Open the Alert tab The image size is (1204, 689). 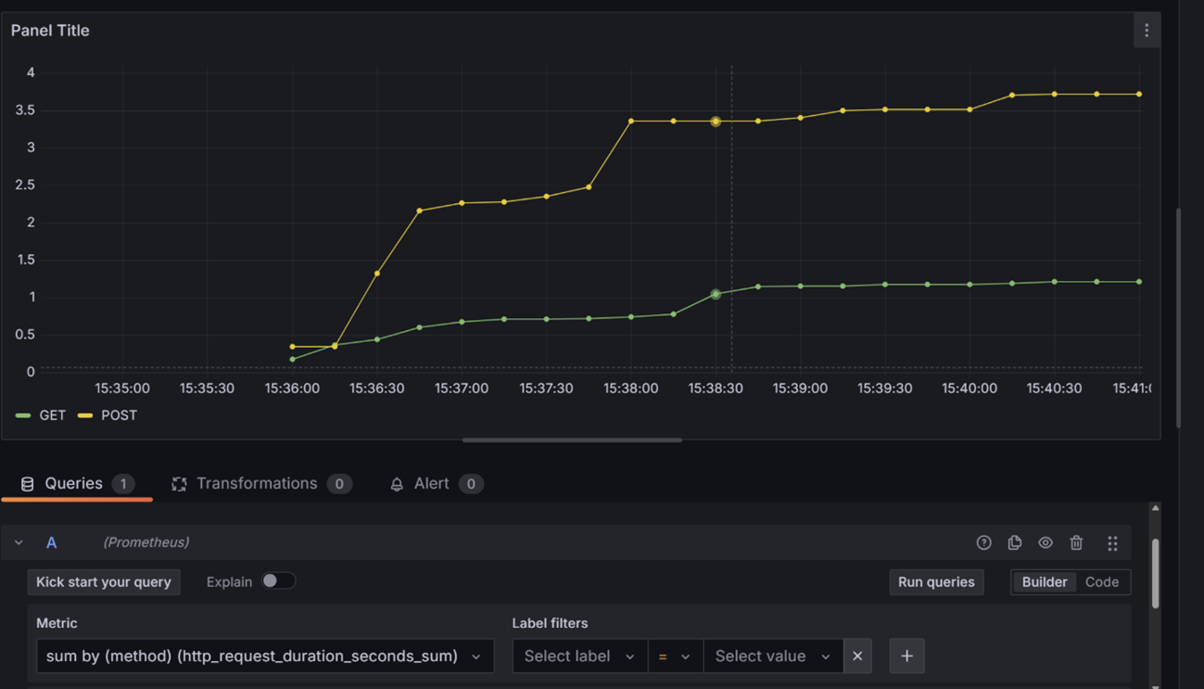point(436,484)
